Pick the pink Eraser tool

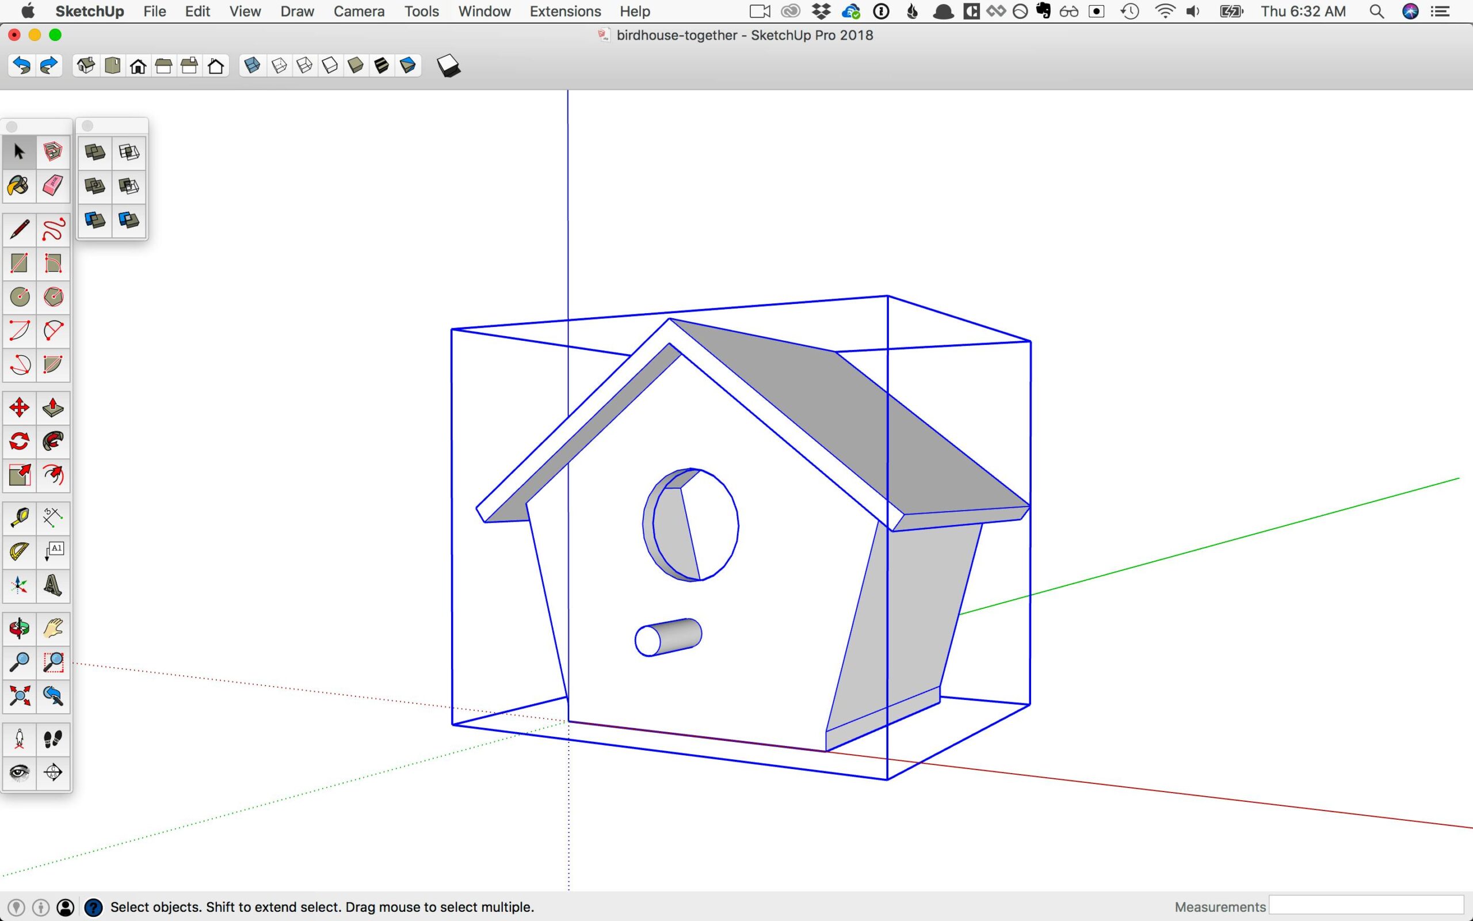[53, 185]
